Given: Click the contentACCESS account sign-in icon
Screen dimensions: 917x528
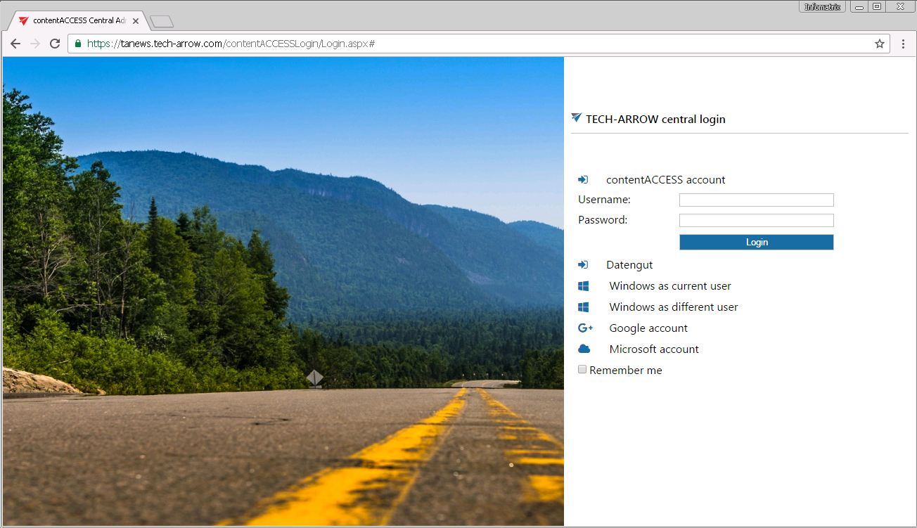Looking at the screenshot, I should (583, 180).
